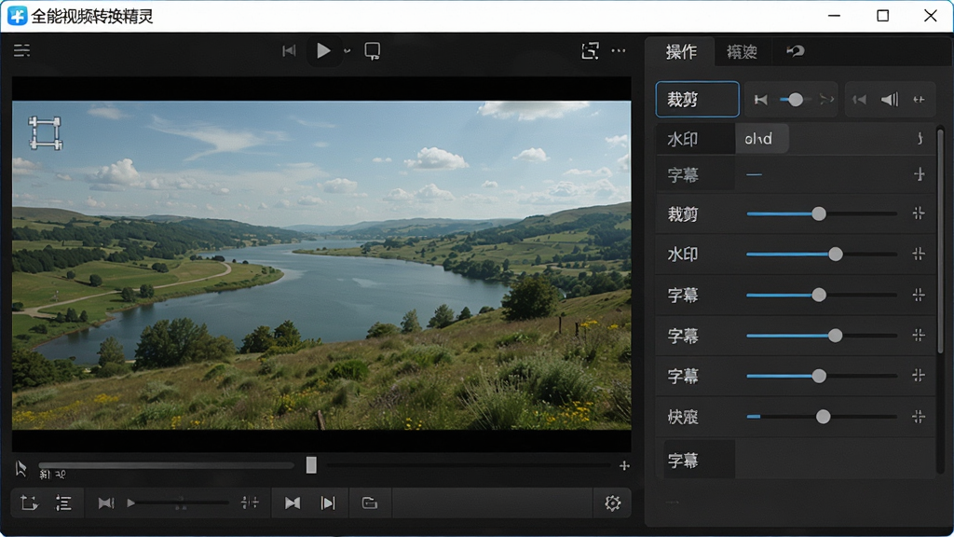Click the next-frame icon beside the folder icon
954x537 pixels.
(328, 503)
